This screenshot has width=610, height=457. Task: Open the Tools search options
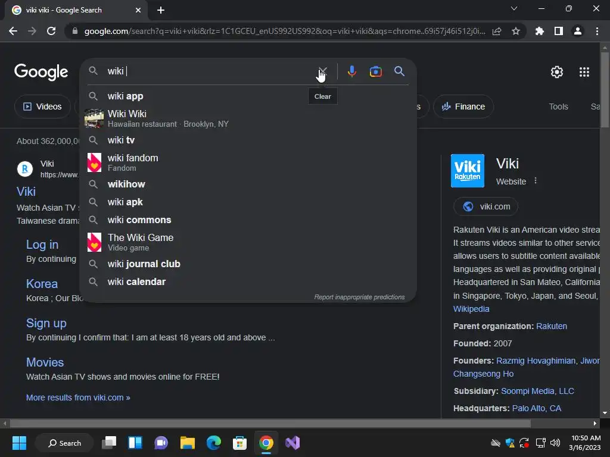558,107
